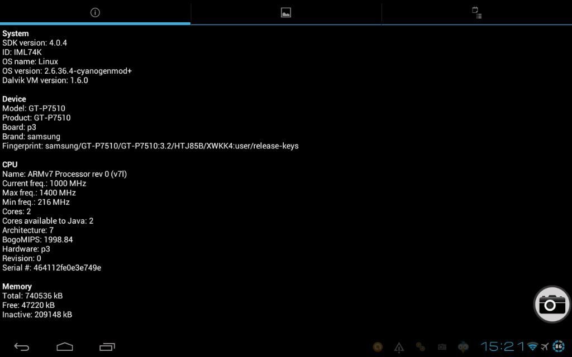Tap the 15:21 clock in status bar
The height and width of the screenshot is (357, 572).
point(503,346)
